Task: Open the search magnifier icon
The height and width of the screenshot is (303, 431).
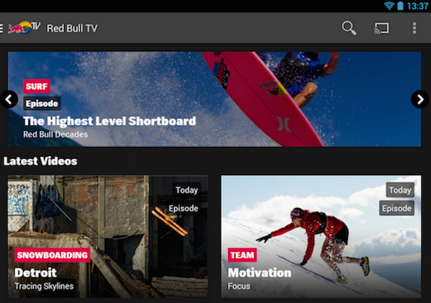Action: click(x=349, y=27)
